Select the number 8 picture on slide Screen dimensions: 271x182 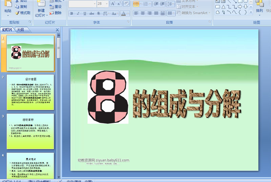108,97
